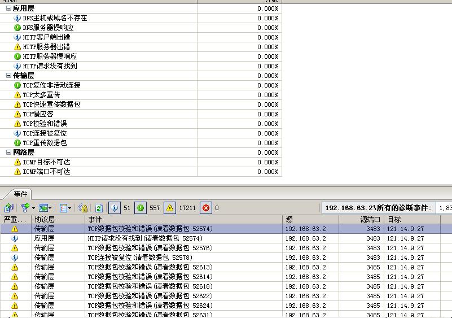Toggle the red error events filter button
Screen dimensions: 452x318
pos(206,208)
